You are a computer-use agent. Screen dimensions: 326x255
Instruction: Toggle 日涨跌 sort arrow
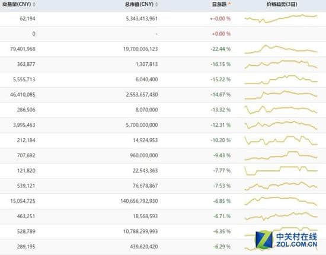(229, 4)
